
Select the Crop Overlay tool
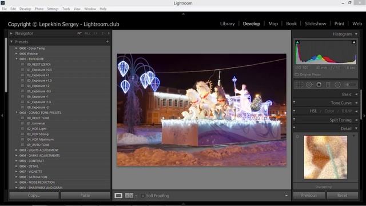click(299, 85)
